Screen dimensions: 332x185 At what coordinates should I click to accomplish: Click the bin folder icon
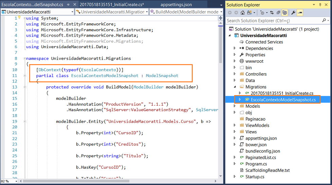tap(242, 68)
